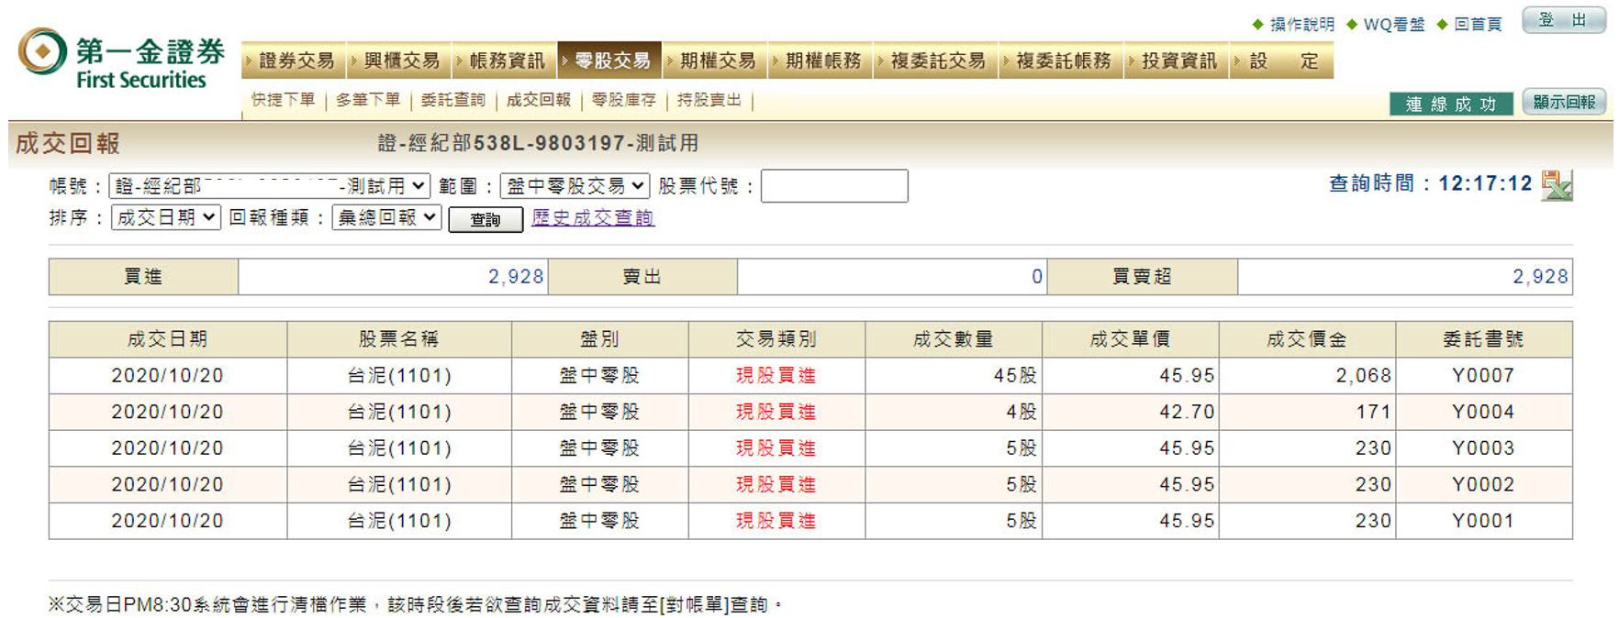Click the First Securities logo

point(122,61)
